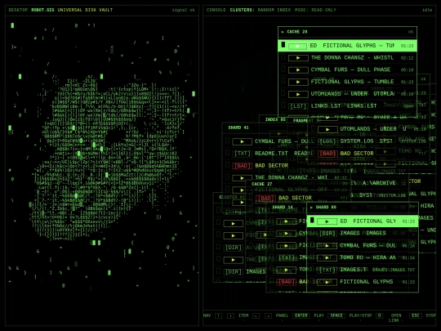Tick checkbox of highlighted ED Fictional Glyphs in Cache 28

283,44
